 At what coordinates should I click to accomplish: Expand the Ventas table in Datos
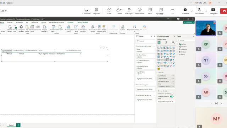click(x=178, y=54)
